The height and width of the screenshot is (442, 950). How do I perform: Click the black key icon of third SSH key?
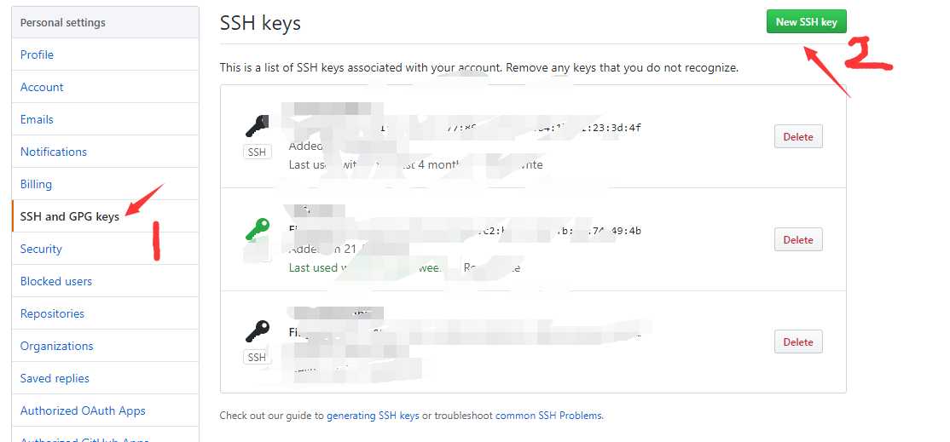point(257,330)
